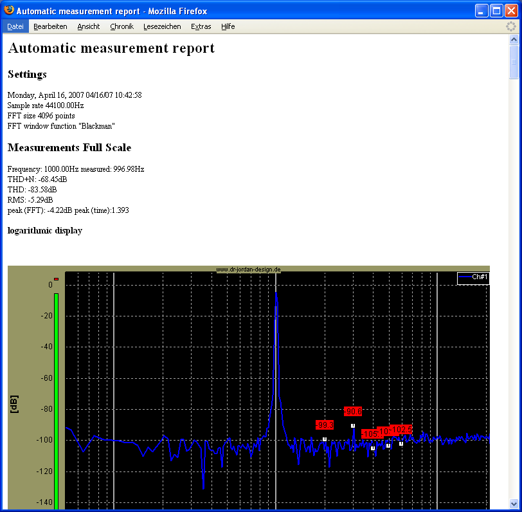Maximize the Firefox window
522x512 pixels.
coord(496,10)
